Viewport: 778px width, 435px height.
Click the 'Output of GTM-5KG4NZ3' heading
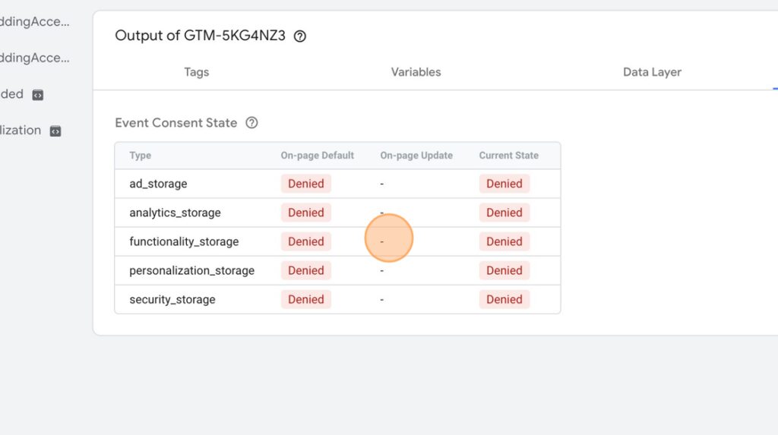coord(200,36)
